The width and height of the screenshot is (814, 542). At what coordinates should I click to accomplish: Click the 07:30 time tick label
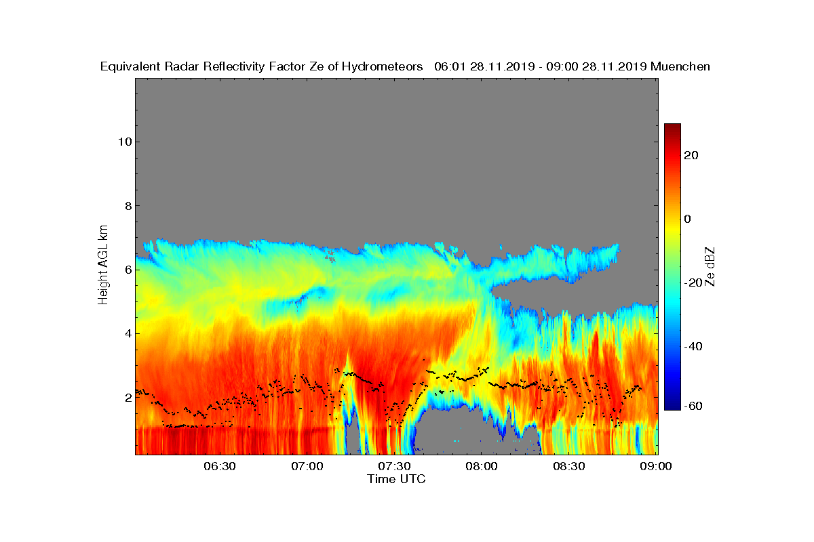click(x=394, y=466)
